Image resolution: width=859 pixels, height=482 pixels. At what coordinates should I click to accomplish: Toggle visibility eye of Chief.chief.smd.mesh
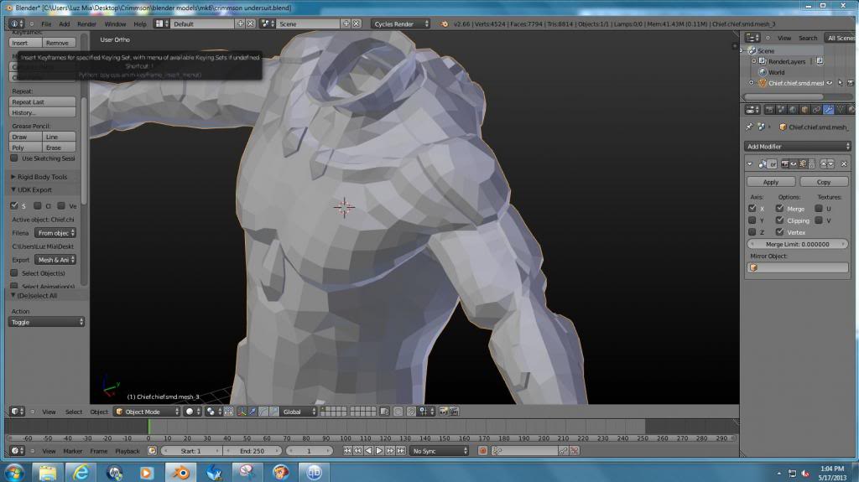pyautogui.click(x=830, y=83)
